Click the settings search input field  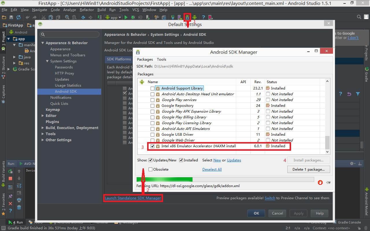point(70,34)
